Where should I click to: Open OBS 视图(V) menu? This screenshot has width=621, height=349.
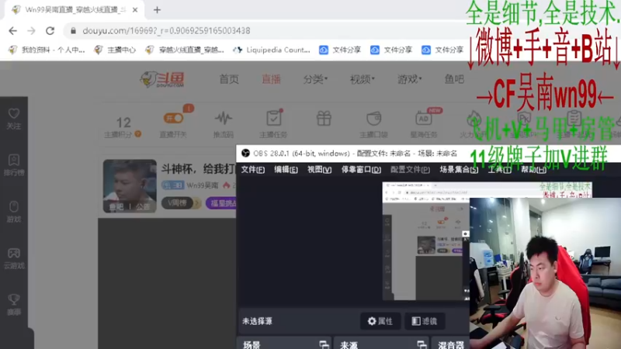(x=319, y=169)
